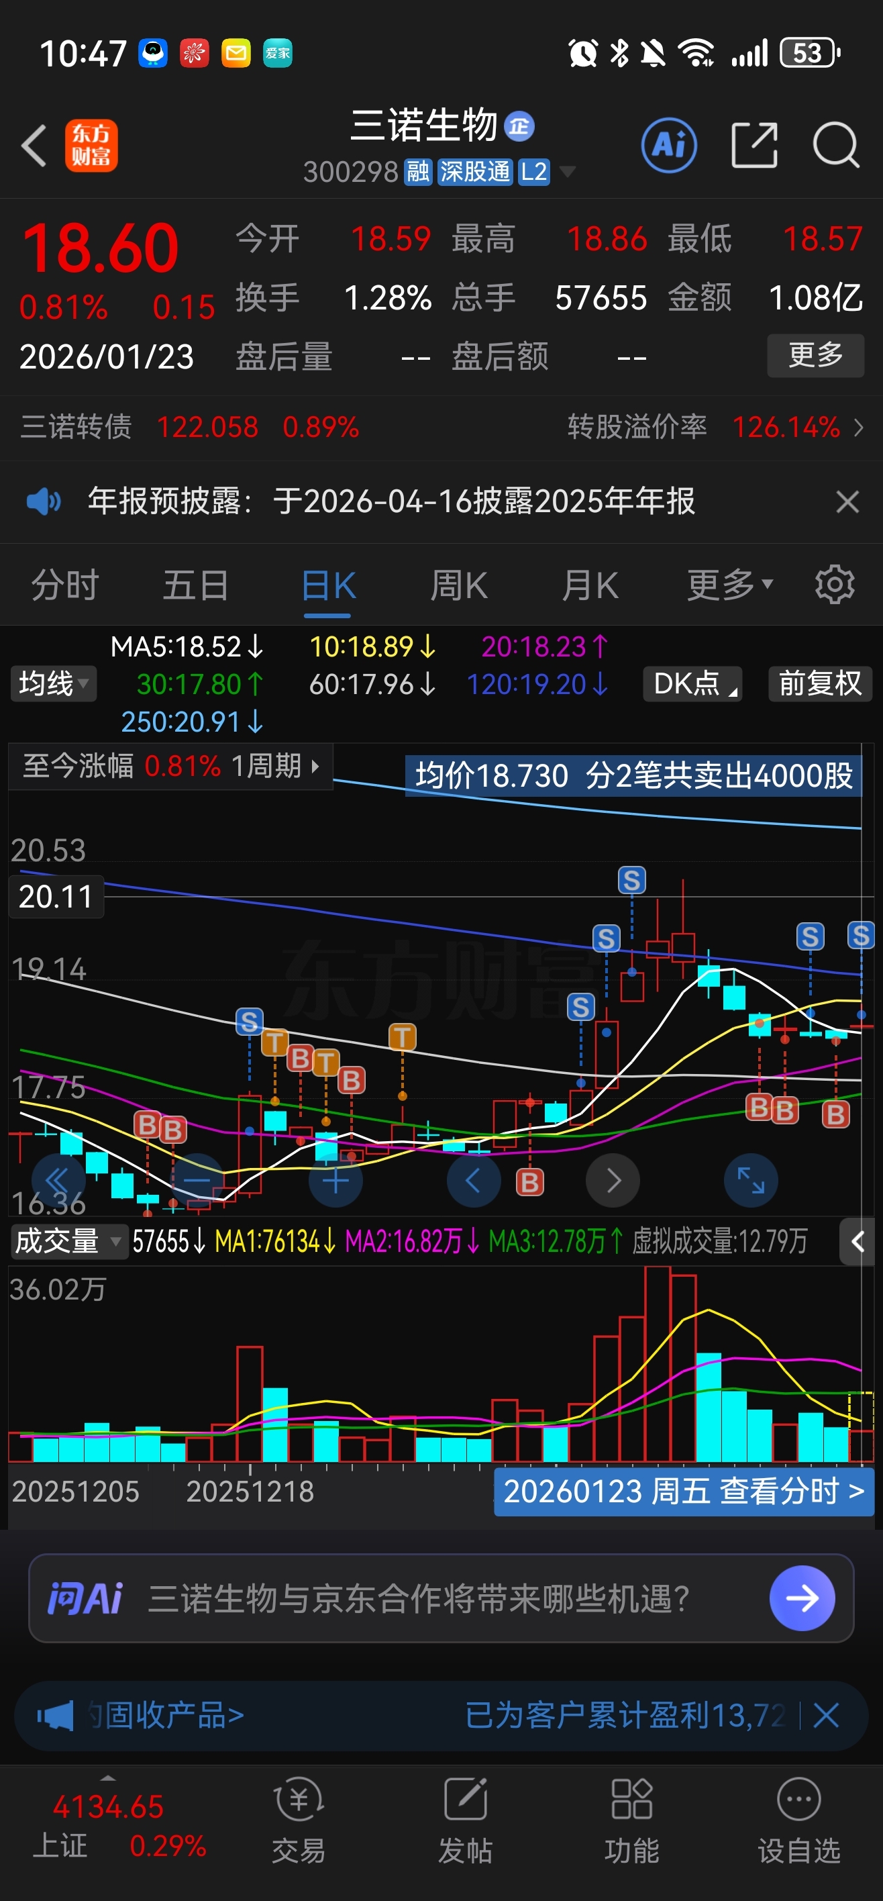Open chart settings gear icon
883x1901 pixels.
point(834,585)
